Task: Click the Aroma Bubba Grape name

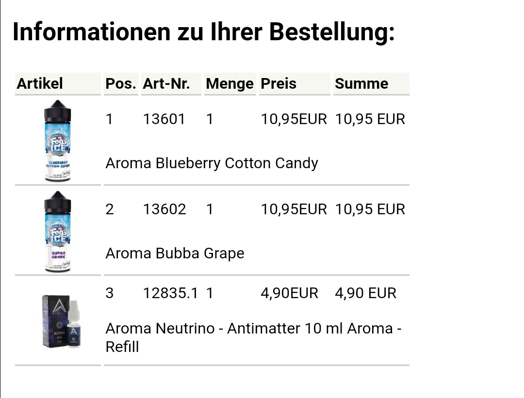Action: [175, 254]
